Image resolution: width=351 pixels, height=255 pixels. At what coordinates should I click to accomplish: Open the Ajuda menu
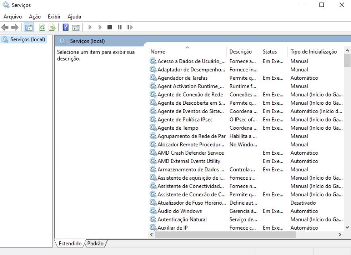point(74,17)
